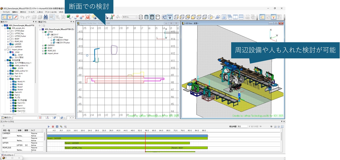Open the ファイル(F) menu
The image size is (340, 160).
[6, 12]
